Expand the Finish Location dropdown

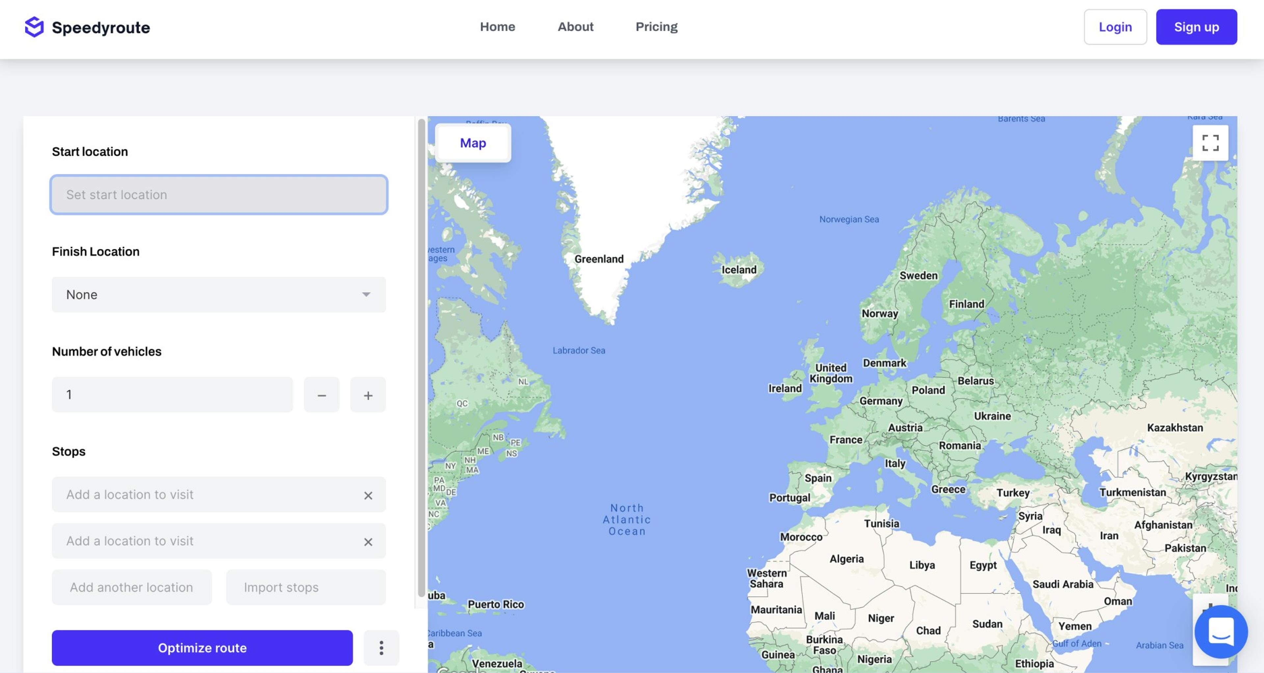(x=218, y=295)
